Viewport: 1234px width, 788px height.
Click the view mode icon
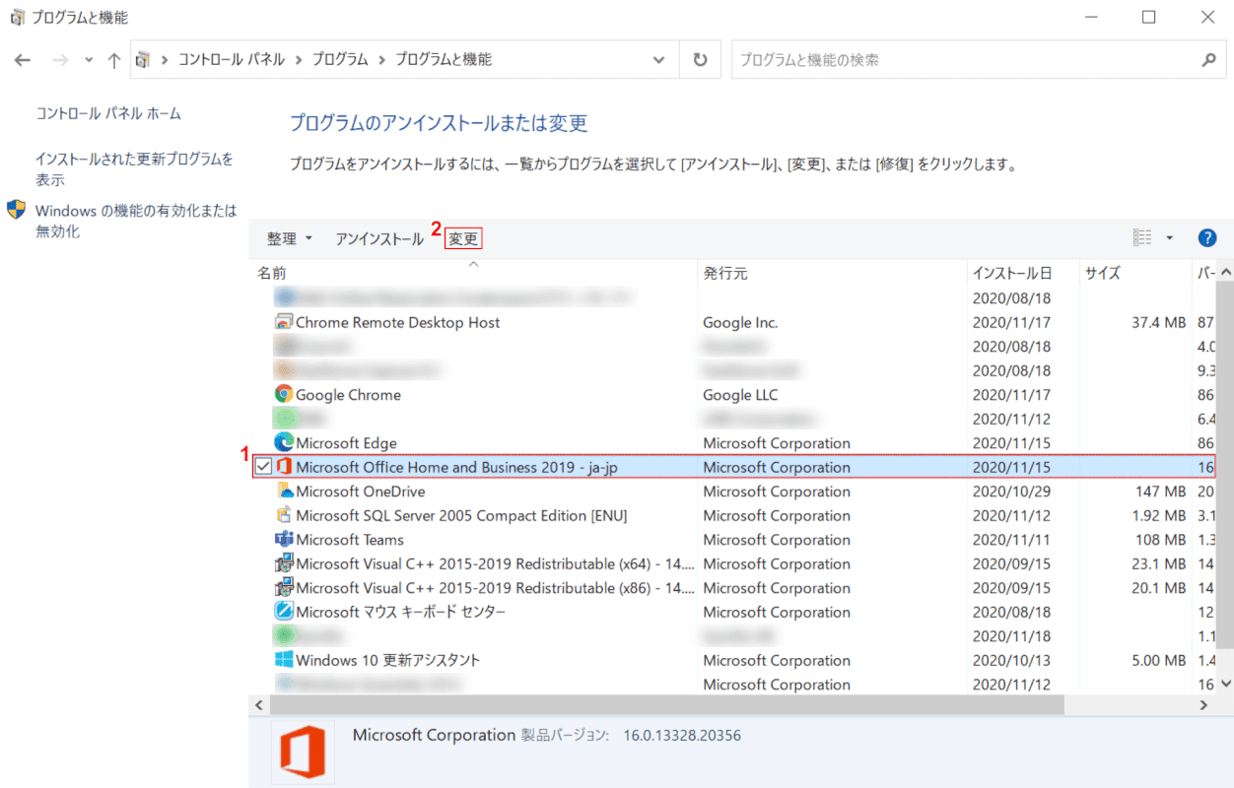pos(1142,237)
